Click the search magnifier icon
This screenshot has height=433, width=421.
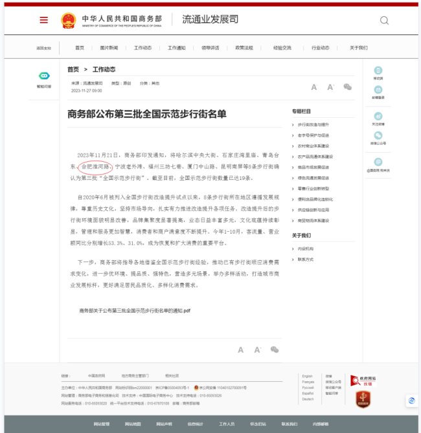tap(384, 20)
